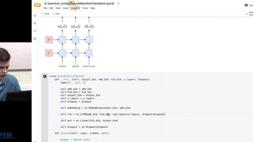Click the 'class Decoder(nn.Module):' line
The width and height of the screenshot is (253, 142).
67,76
